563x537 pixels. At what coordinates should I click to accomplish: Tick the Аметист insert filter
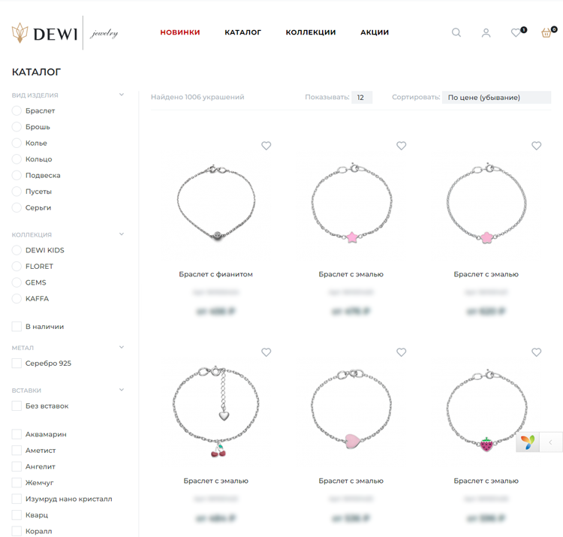click(x=17, y=451)
